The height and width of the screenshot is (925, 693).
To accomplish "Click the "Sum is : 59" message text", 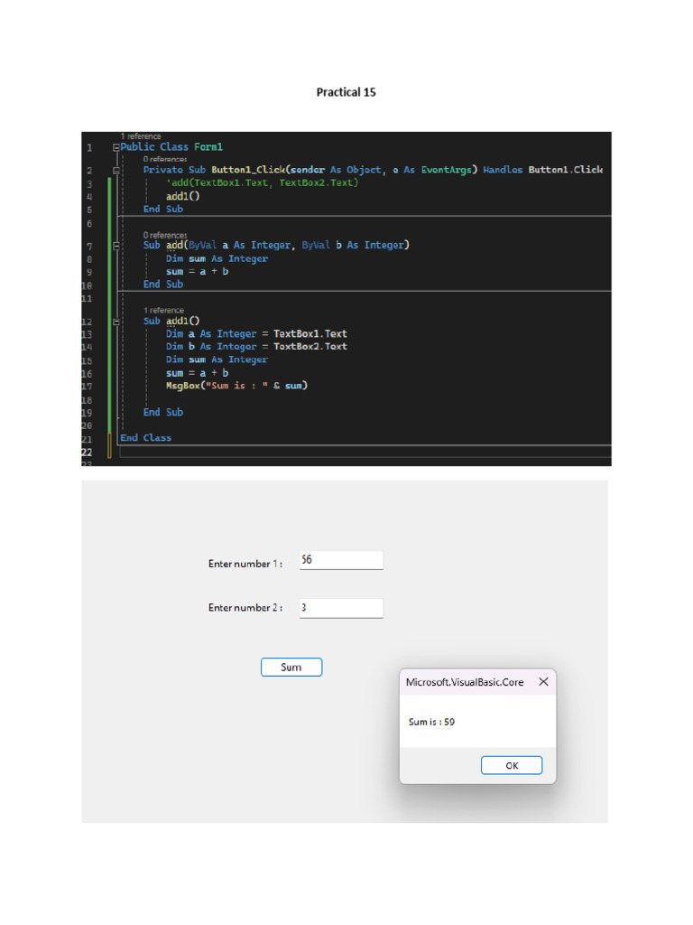I will tap(431, 722).
